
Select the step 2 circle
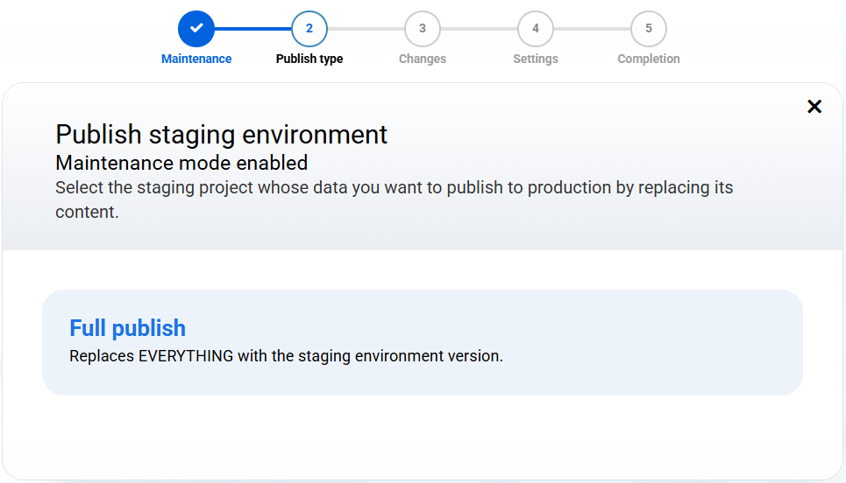click(309, 29)
